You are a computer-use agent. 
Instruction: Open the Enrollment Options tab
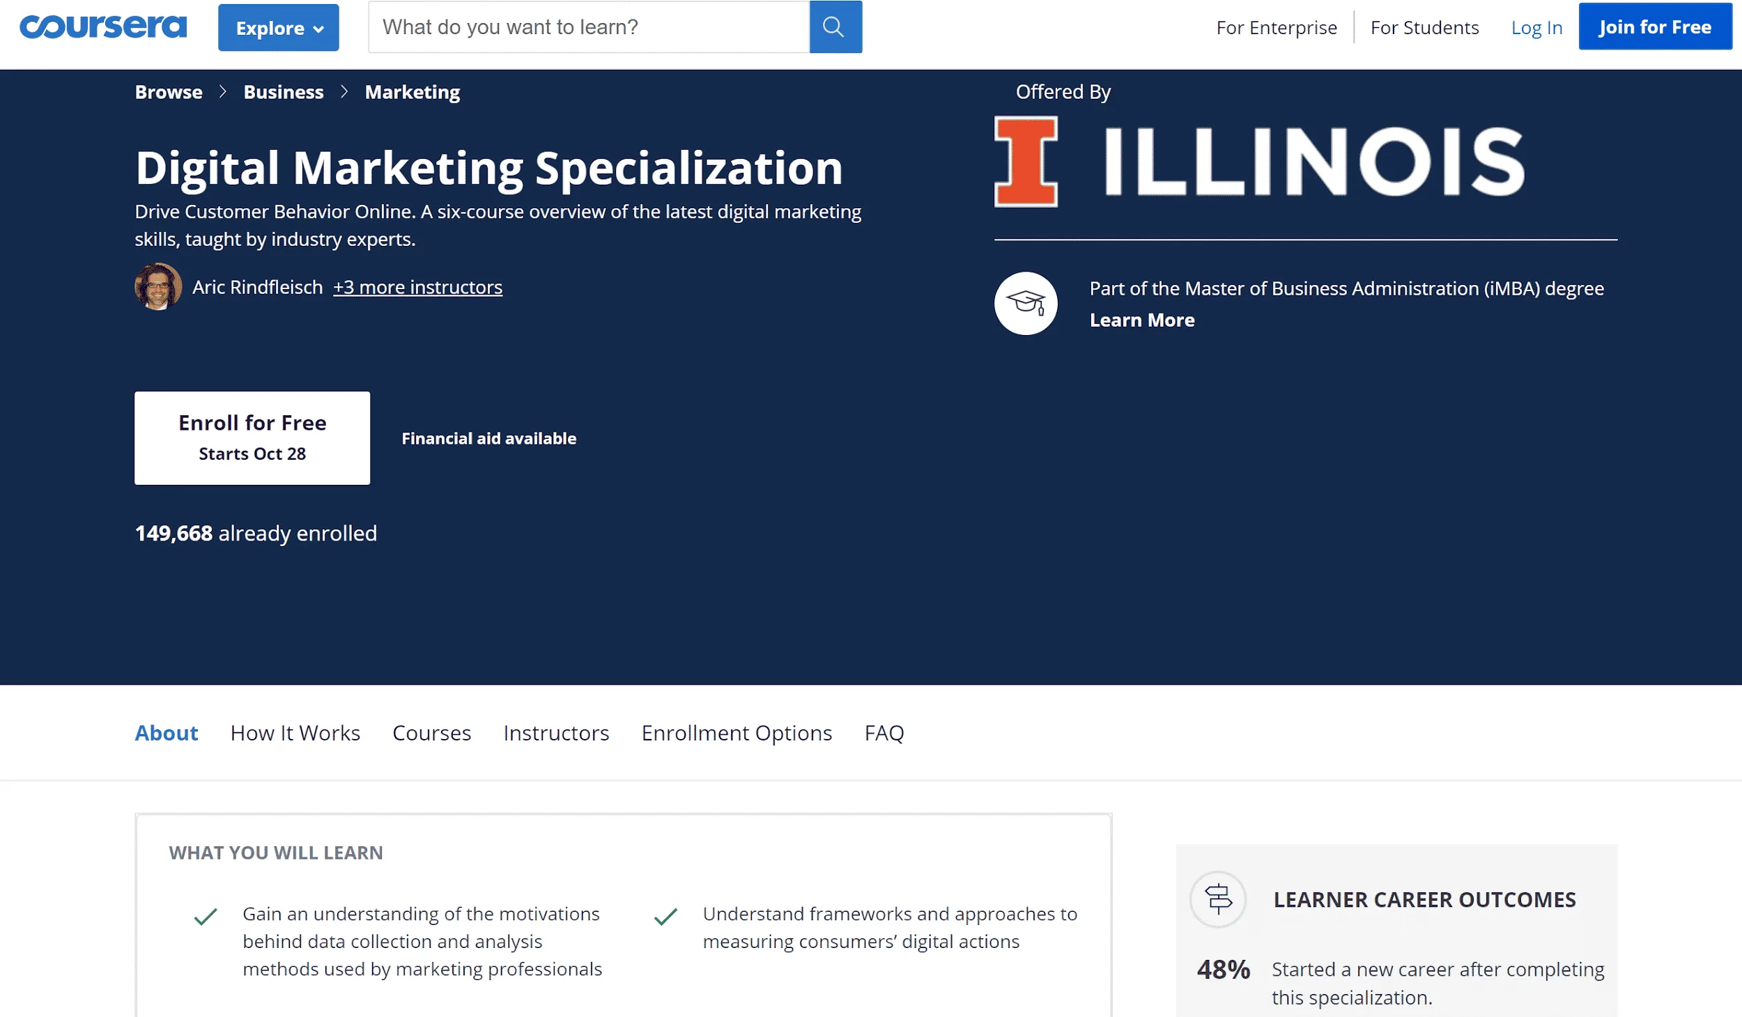tap(737, 733)
